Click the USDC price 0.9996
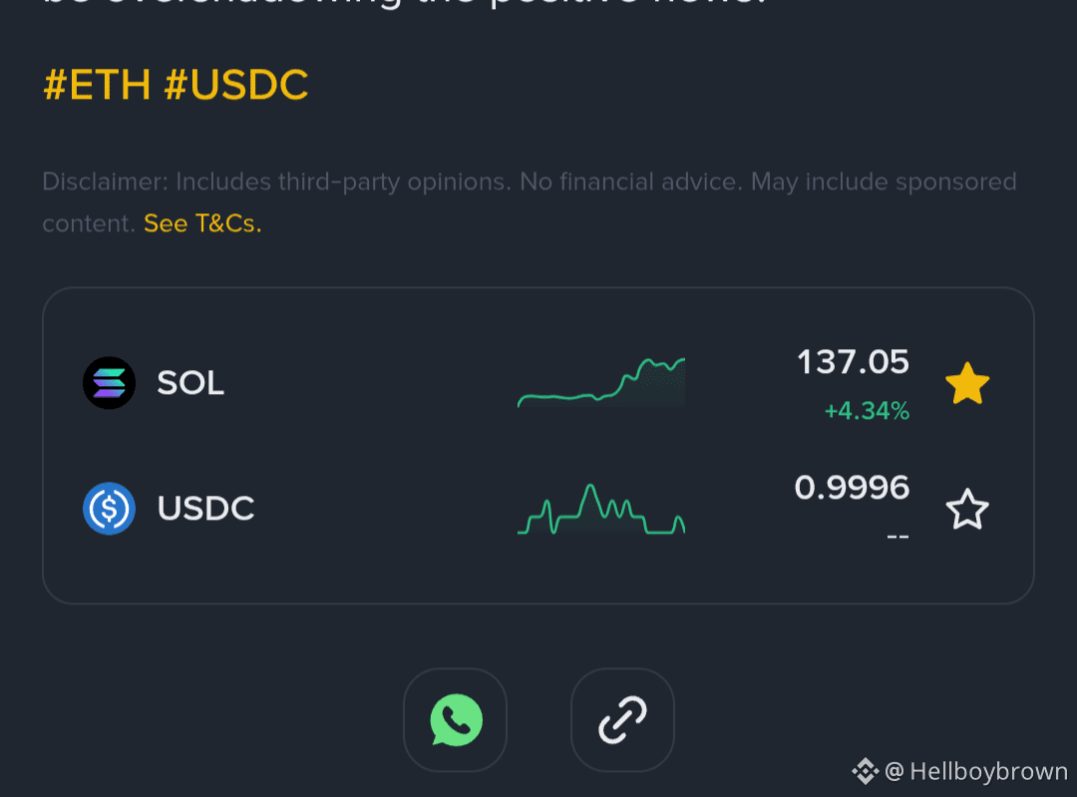Image resolution: width=1077 pixels, height=797 pixels. pos(852,488)
